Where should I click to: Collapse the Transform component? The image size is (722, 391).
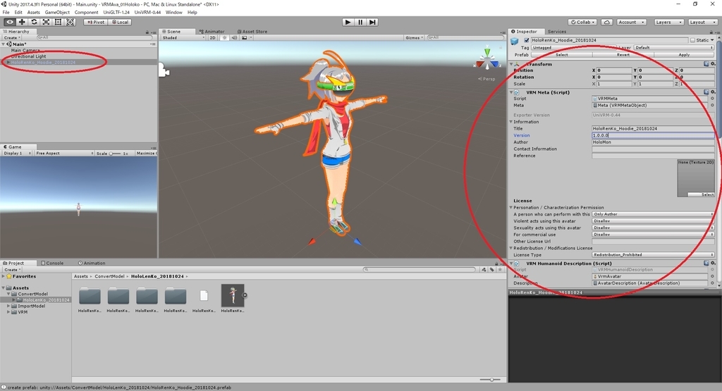pos(511,64)
